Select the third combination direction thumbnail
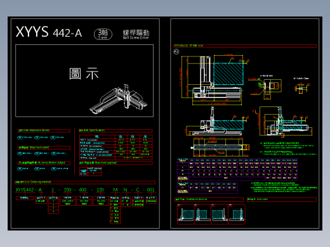 click(220, 214)
